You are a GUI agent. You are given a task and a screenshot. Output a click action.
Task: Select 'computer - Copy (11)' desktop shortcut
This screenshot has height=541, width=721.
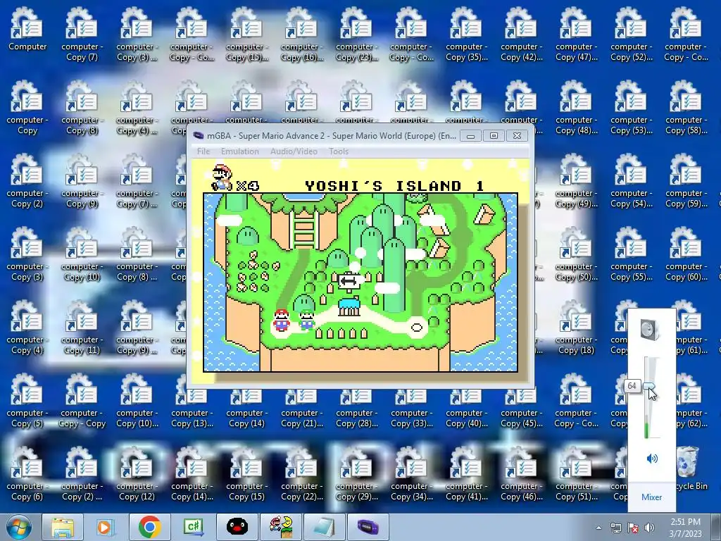pos(82,327)
